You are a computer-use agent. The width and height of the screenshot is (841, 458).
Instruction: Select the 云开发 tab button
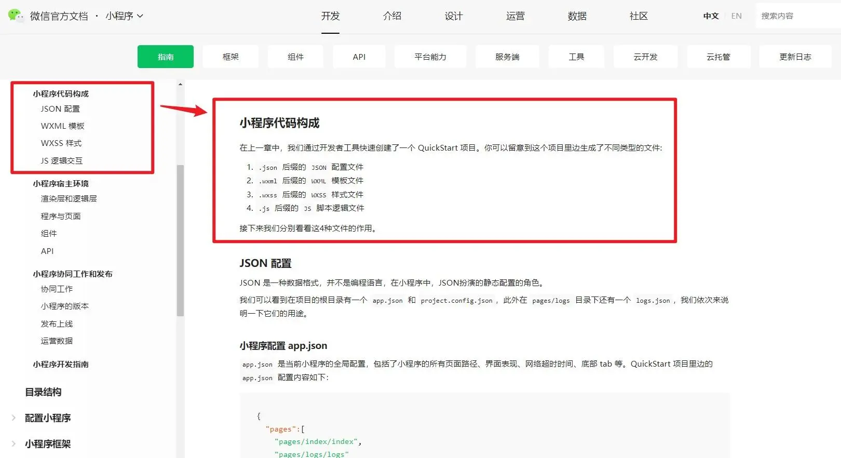645,57
